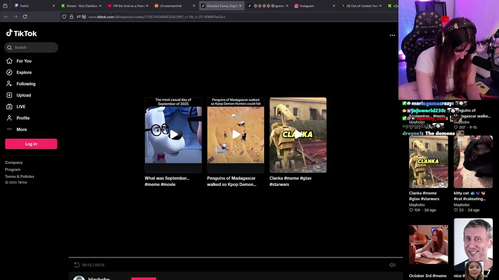
Task: Close the Twitch tab
Action: [x=53, y=6]
